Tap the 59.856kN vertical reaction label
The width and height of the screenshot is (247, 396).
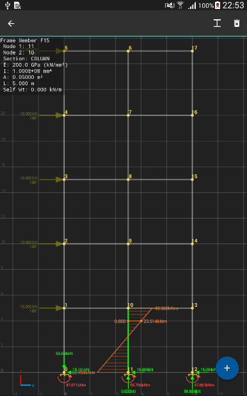[x=192, y=392]
